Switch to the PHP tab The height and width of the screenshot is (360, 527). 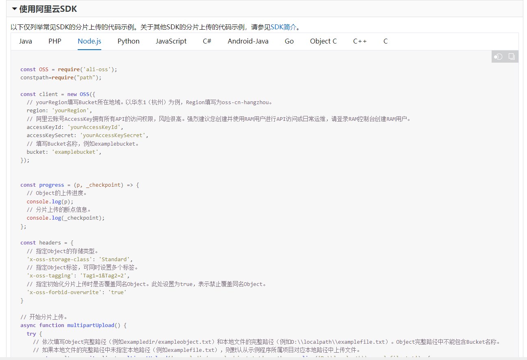coord(55,41)
